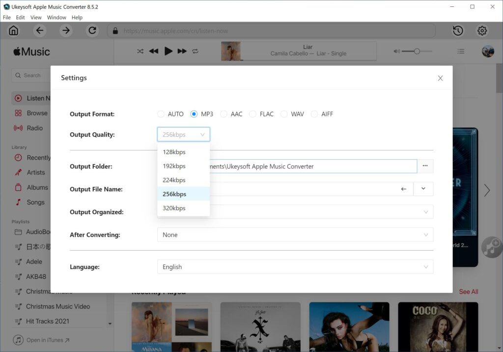Select AIFF output format
The width and height of the screenshot is (503, 352).
314,114
